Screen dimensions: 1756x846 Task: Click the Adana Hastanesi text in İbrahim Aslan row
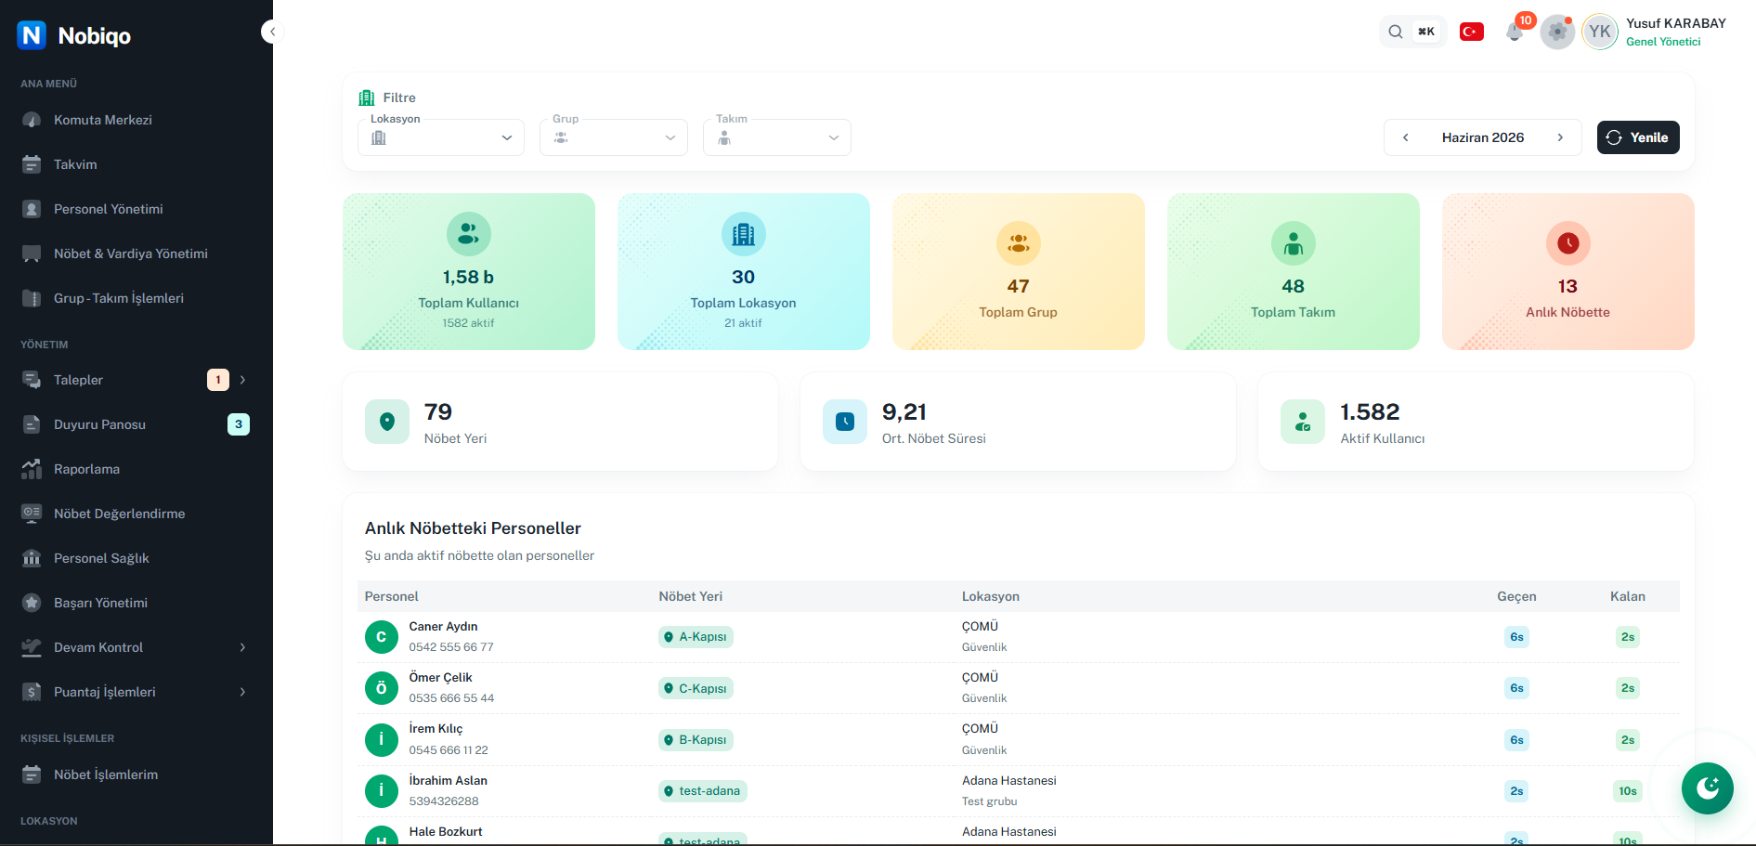[x=1009, y=781]
